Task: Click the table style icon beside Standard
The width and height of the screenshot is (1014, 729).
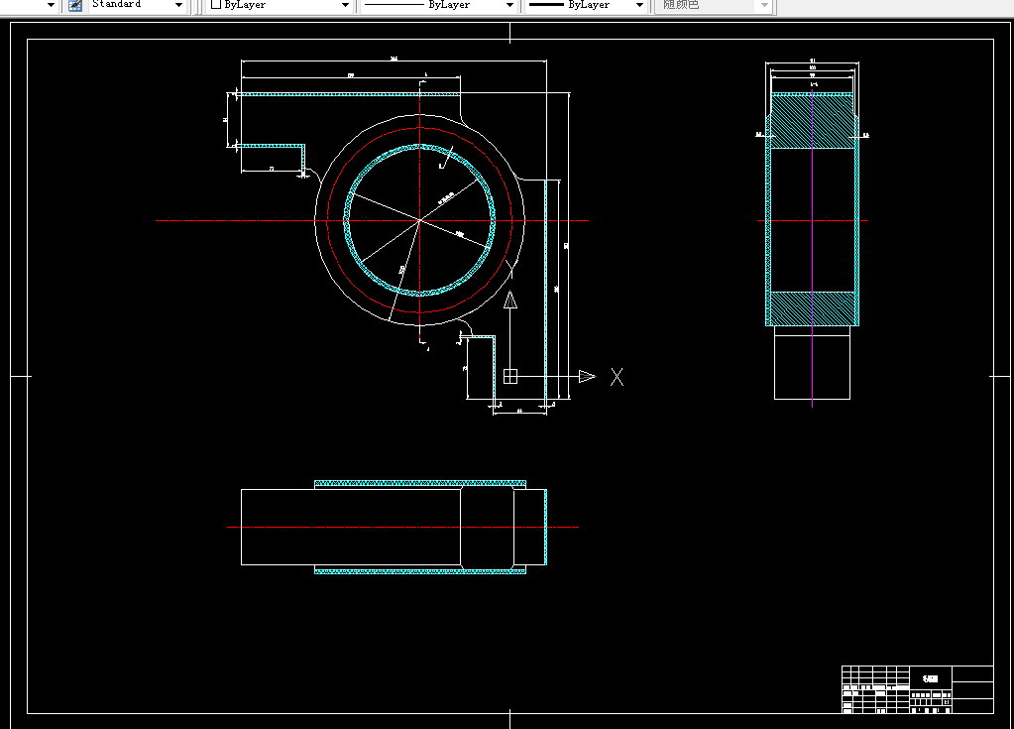Action: (x=75, y=5)
